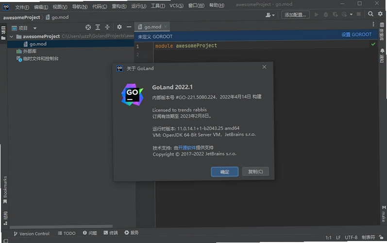This screenshot has height=243, width=387.
Task: Click Expand All icon in project panel
Action: pos(98,27)
